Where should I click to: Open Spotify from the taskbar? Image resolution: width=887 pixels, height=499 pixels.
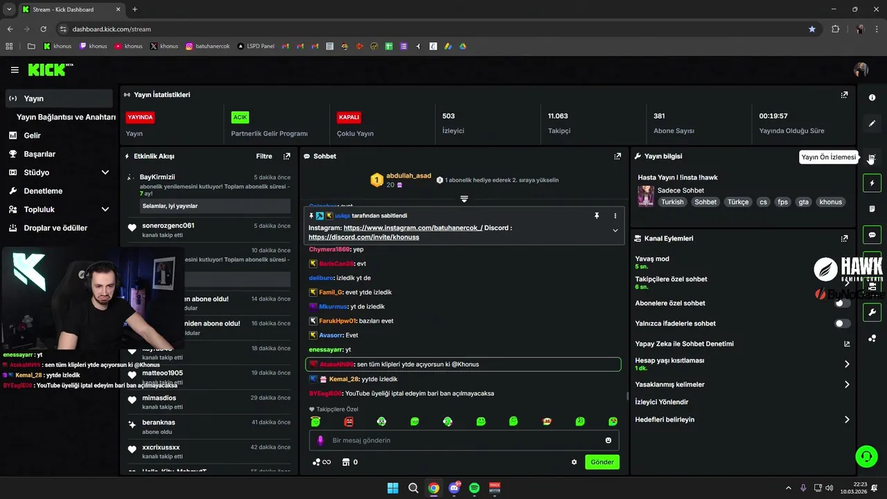[x=475, y=488]
